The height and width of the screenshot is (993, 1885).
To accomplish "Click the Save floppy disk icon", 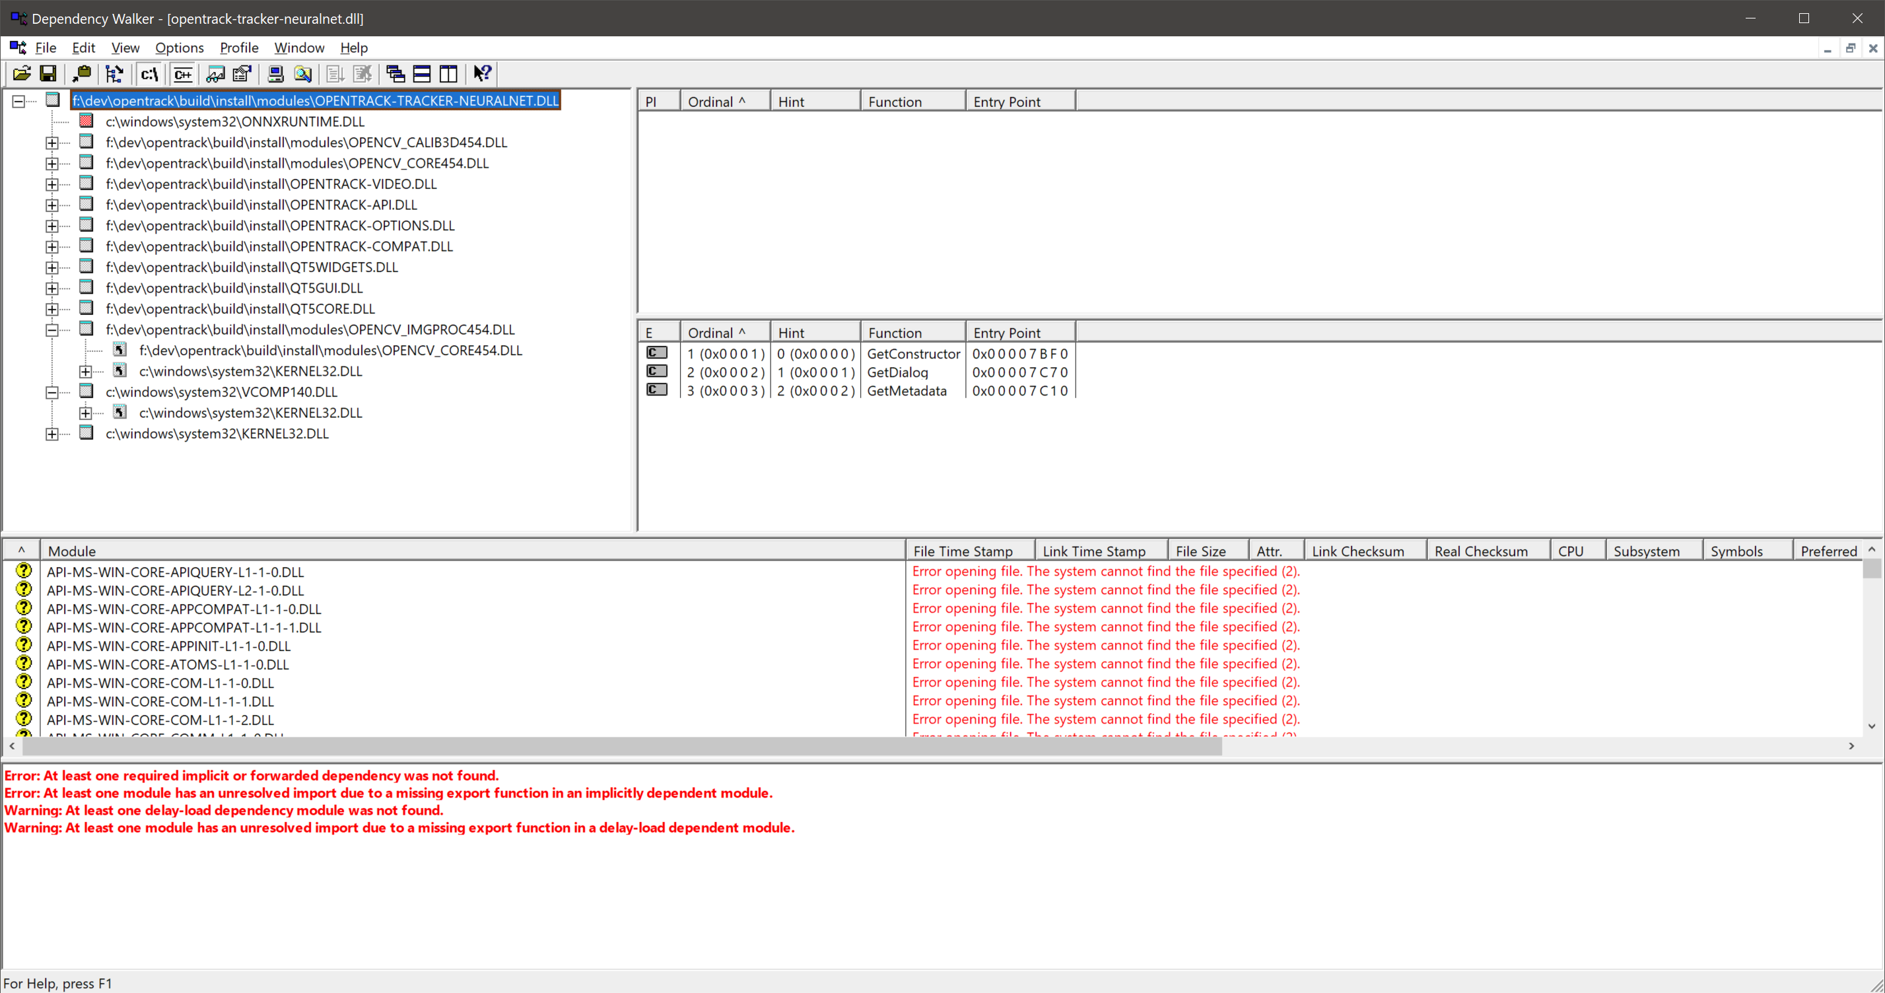I will (48, 74).
